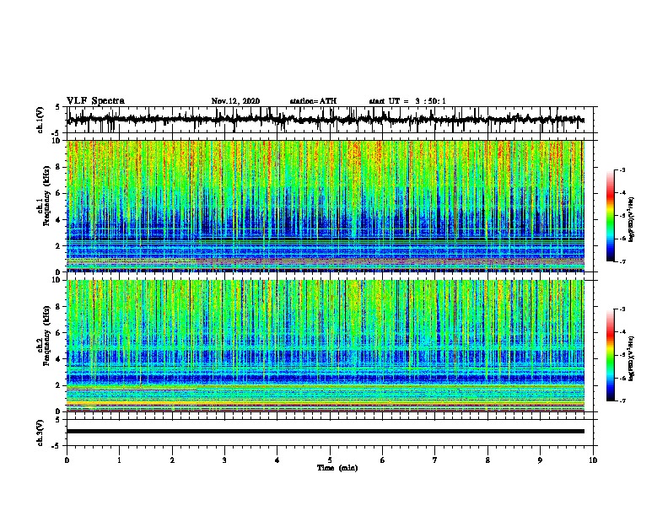This screenshot has width=668, height=516.
Task: Click the "5" tick of ch.1(V) axis
Action: pos(57,108)
